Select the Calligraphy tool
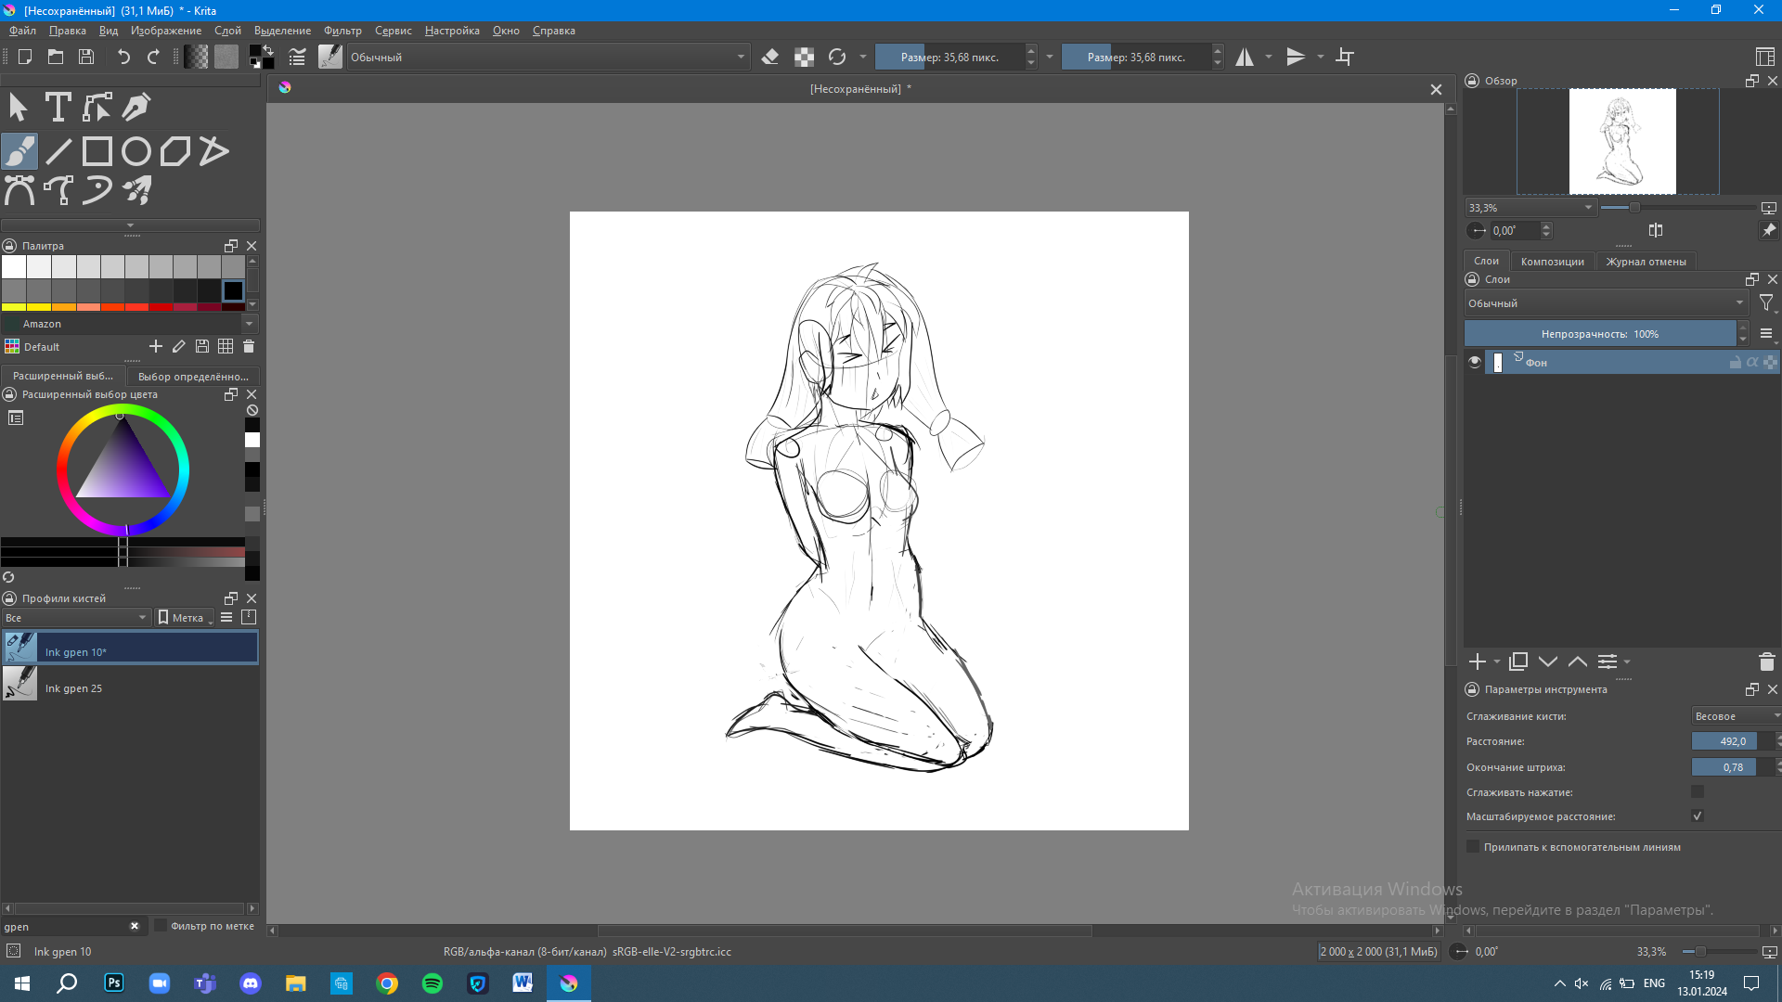This screenshot has height=1002, width=1782. (136, 108)
